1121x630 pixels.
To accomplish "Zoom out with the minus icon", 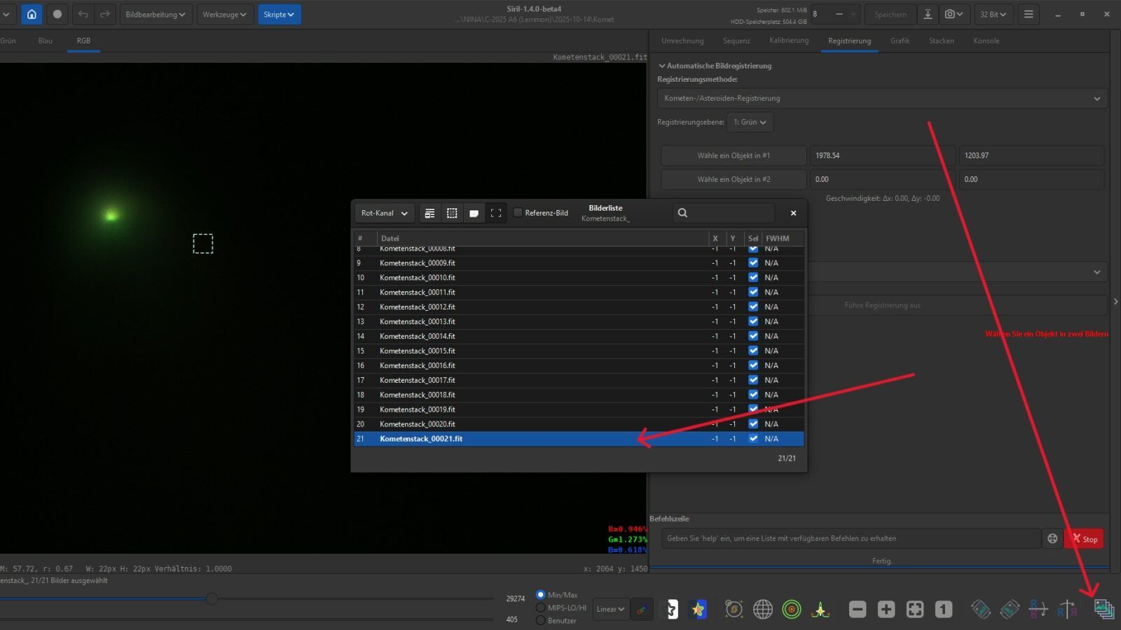I will point(858,610).
